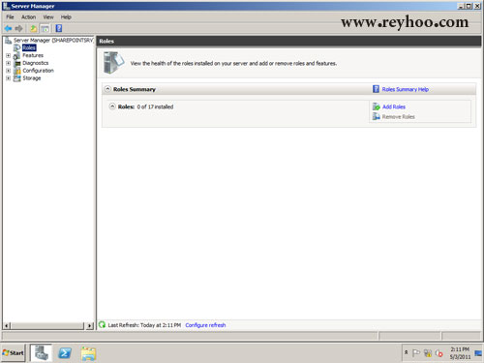Viewport: 484px width, 363px height.
Task: Click the Add Roles icon
Action: (x=377, y=106)
